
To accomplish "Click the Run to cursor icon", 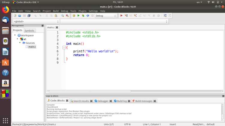I will coord(126,16).
